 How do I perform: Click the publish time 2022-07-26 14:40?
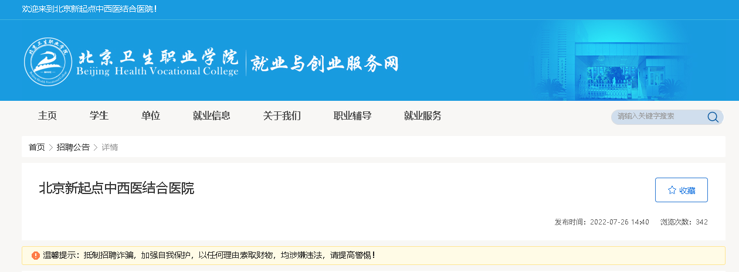pyautogui.click(x=602, y=222)
